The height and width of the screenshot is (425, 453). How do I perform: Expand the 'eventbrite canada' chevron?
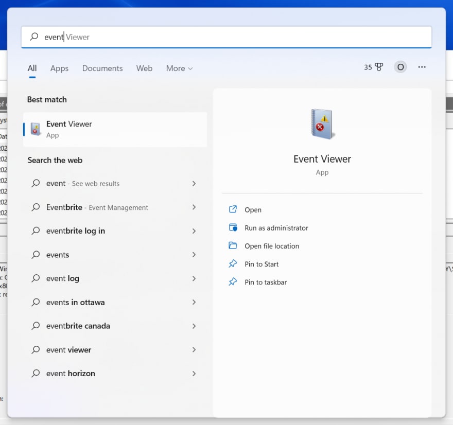point(194,326)
